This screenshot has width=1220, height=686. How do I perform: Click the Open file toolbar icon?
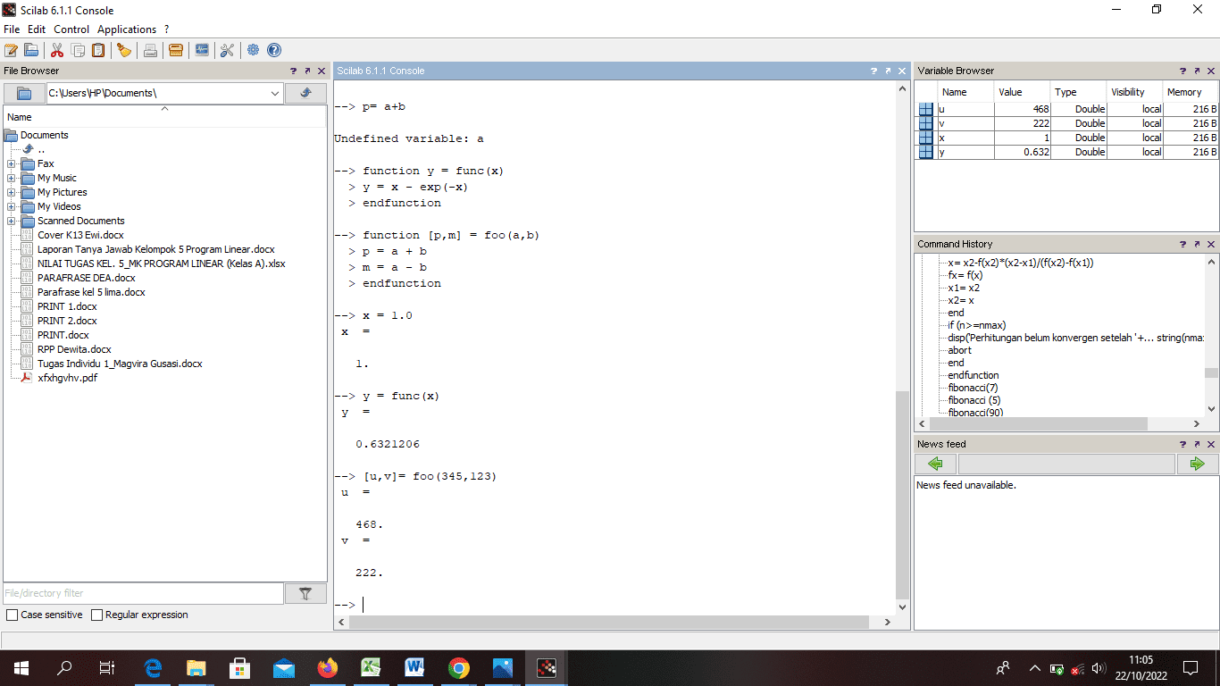31,50
